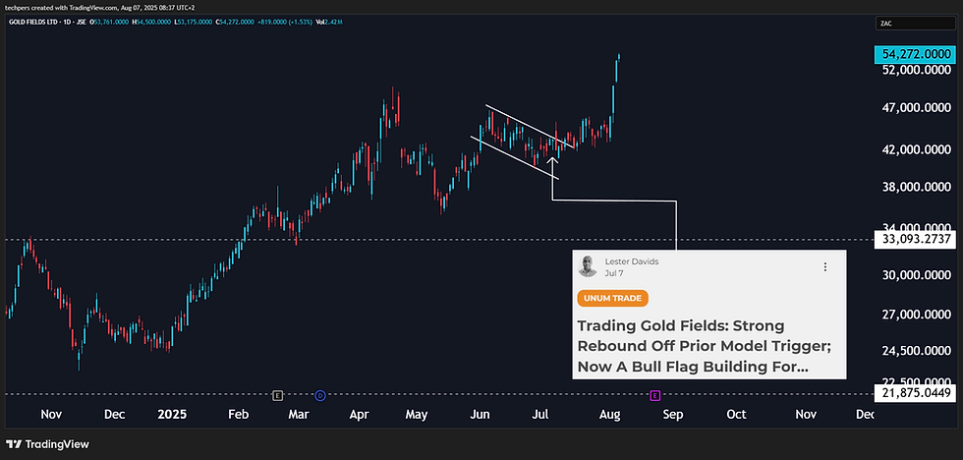Click the 52,000.0000 price axis label
Screen dimensions: 963x460
(x=915, y=70)
